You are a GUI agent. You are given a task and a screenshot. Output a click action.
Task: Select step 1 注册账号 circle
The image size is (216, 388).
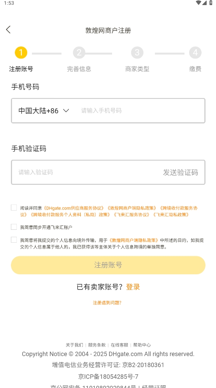tap(21, 53)
